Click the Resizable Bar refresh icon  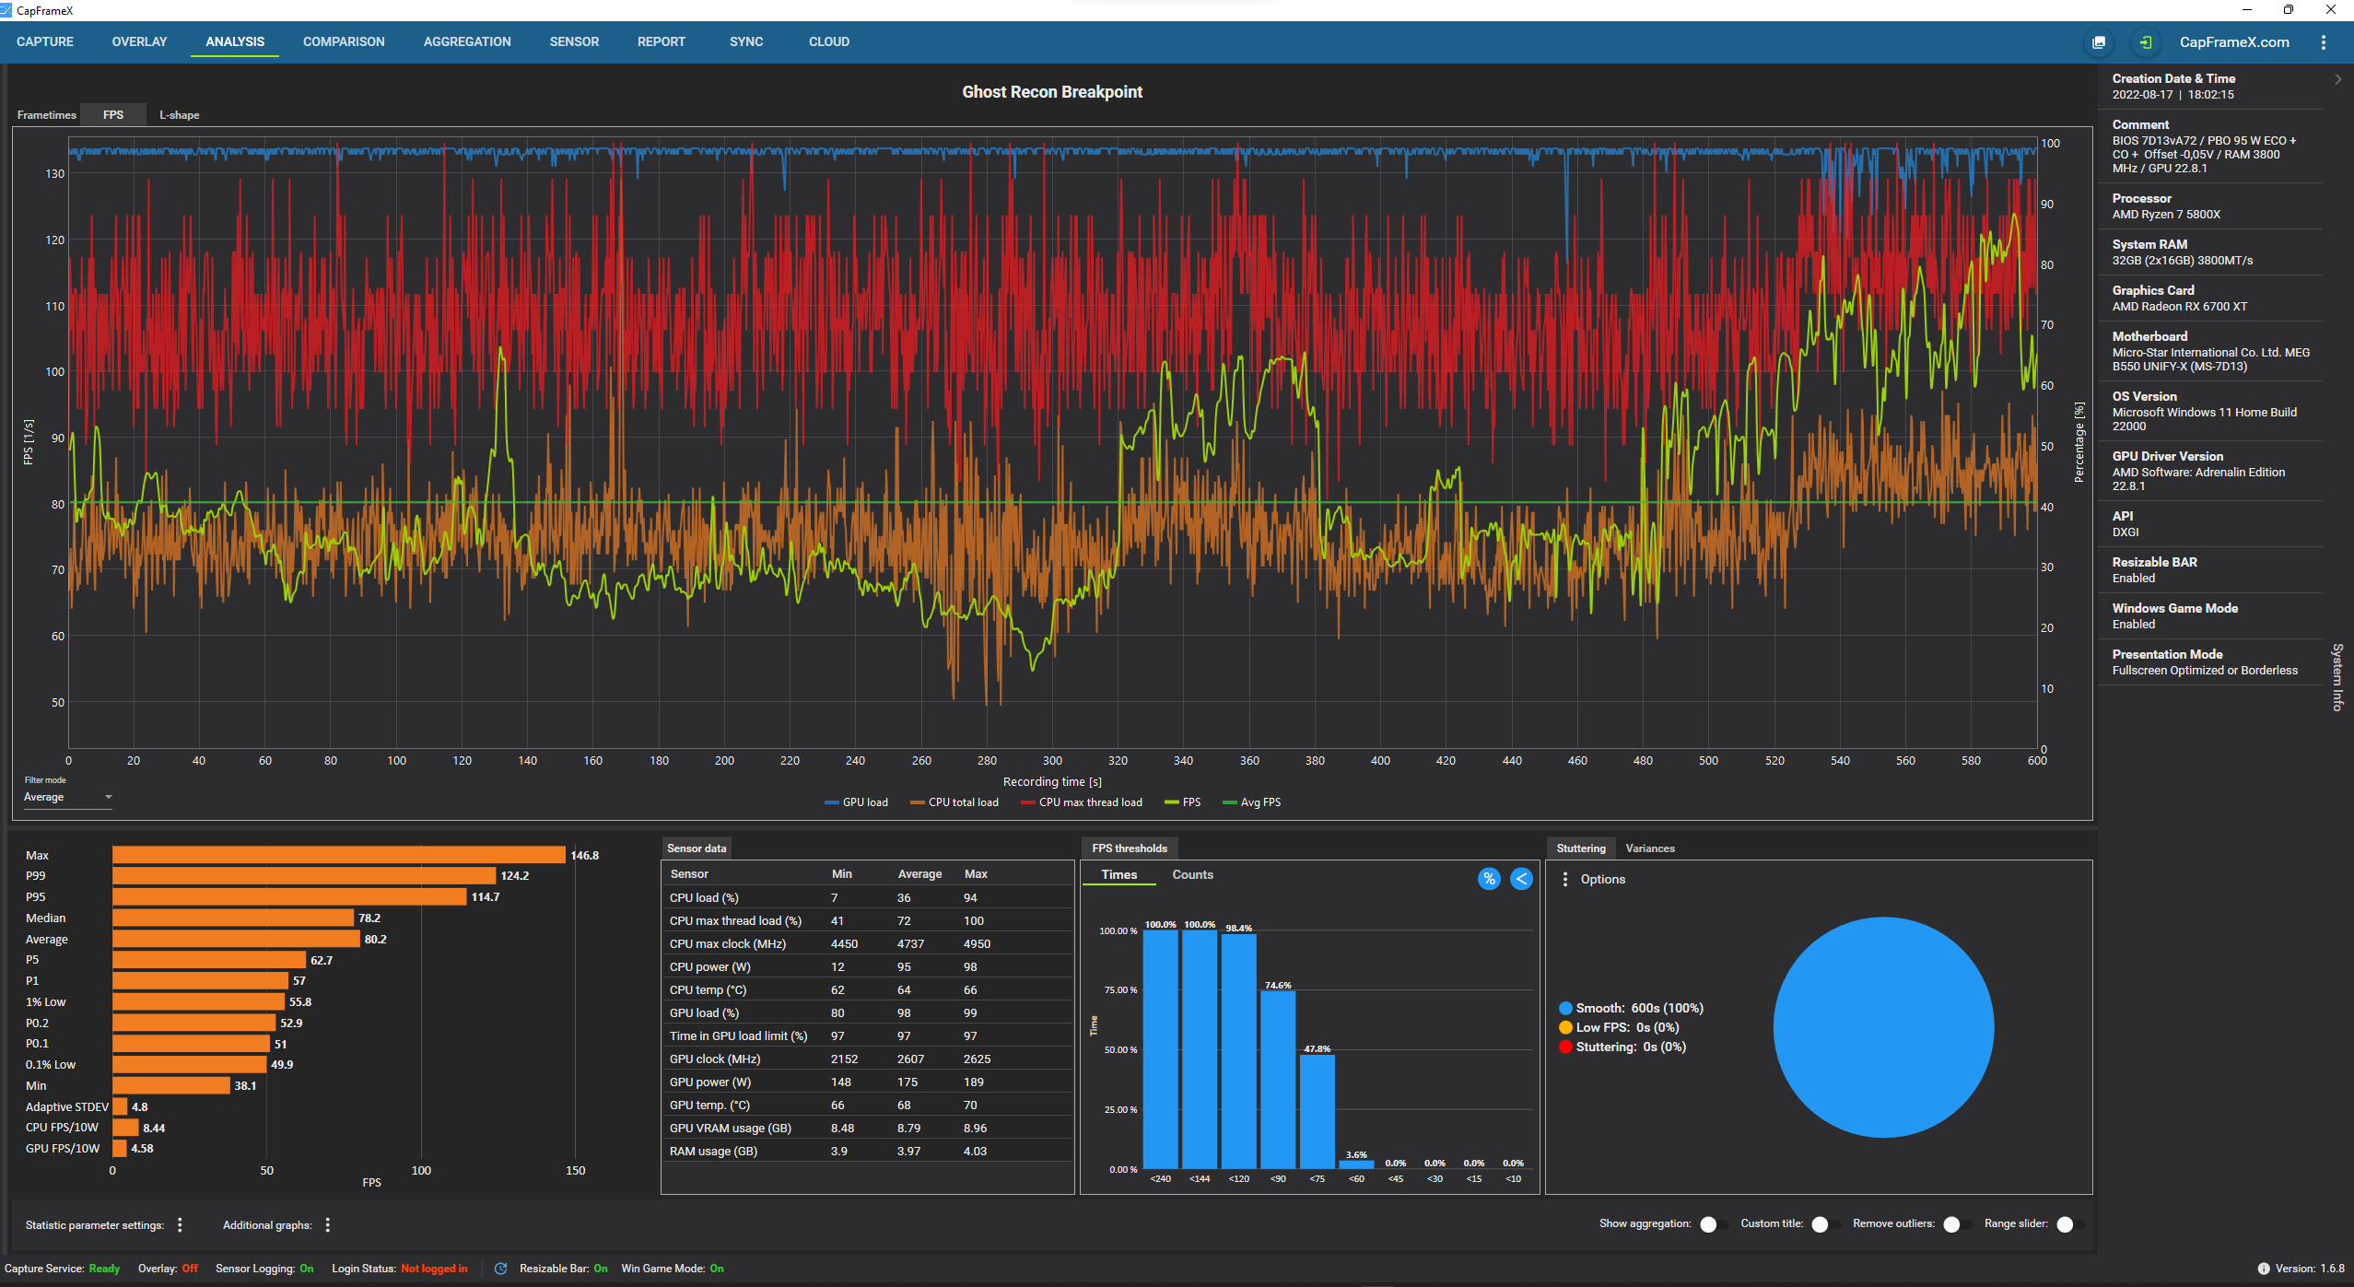500,1269
